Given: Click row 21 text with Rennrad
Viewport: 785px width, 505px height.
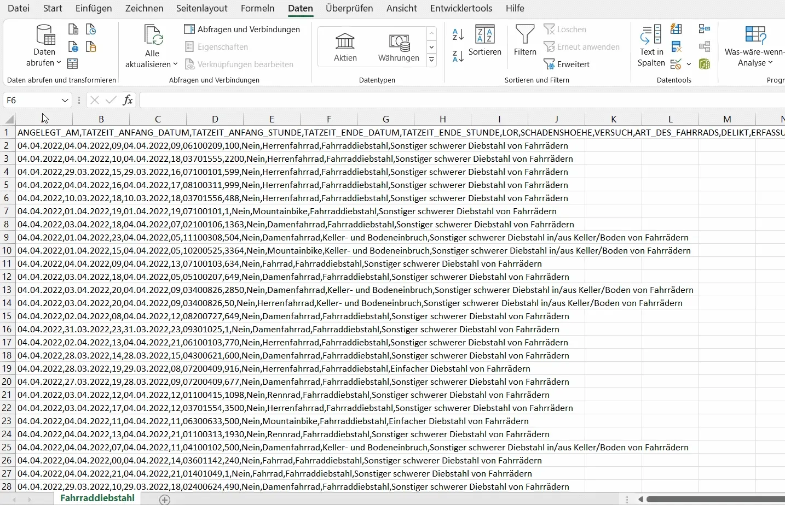Looking at the screenshot, I should 284,395.
